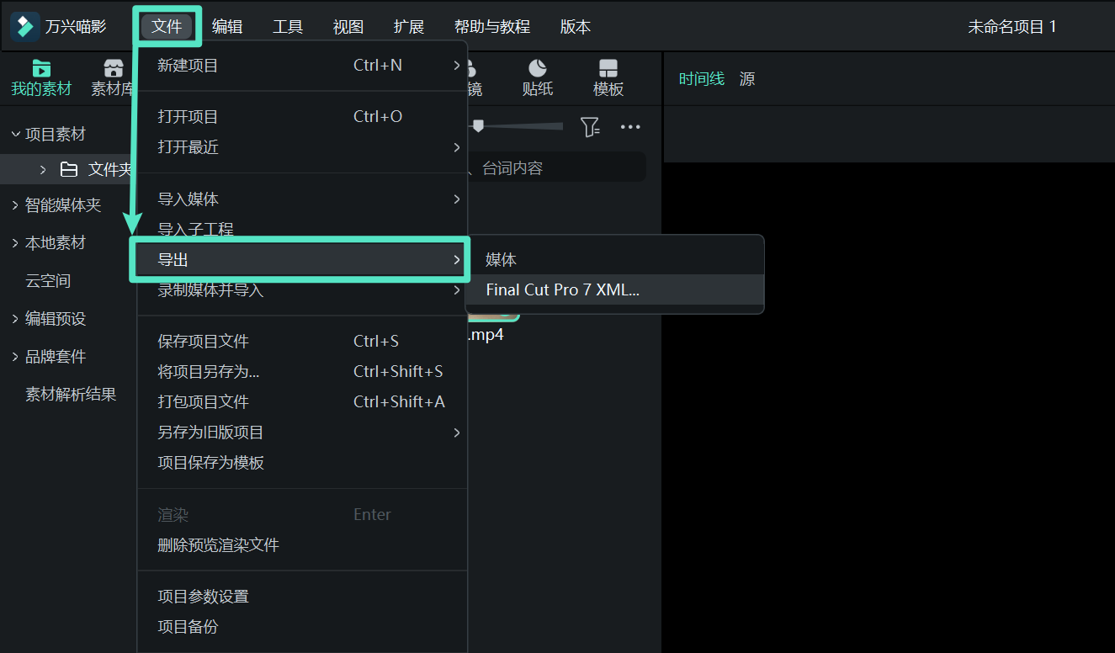This screenshot has width=1115, height=653.
Task: Expand the 新建项目 submenu arrow
Action: point(457,65)
